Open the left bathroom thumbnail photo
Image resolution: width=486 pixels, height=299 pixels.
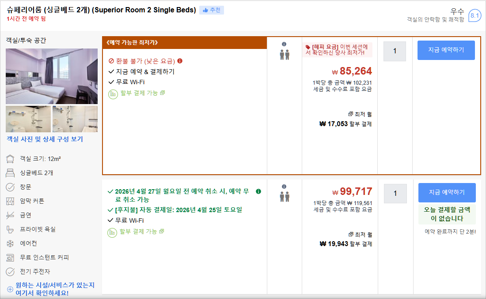[28, 119]
